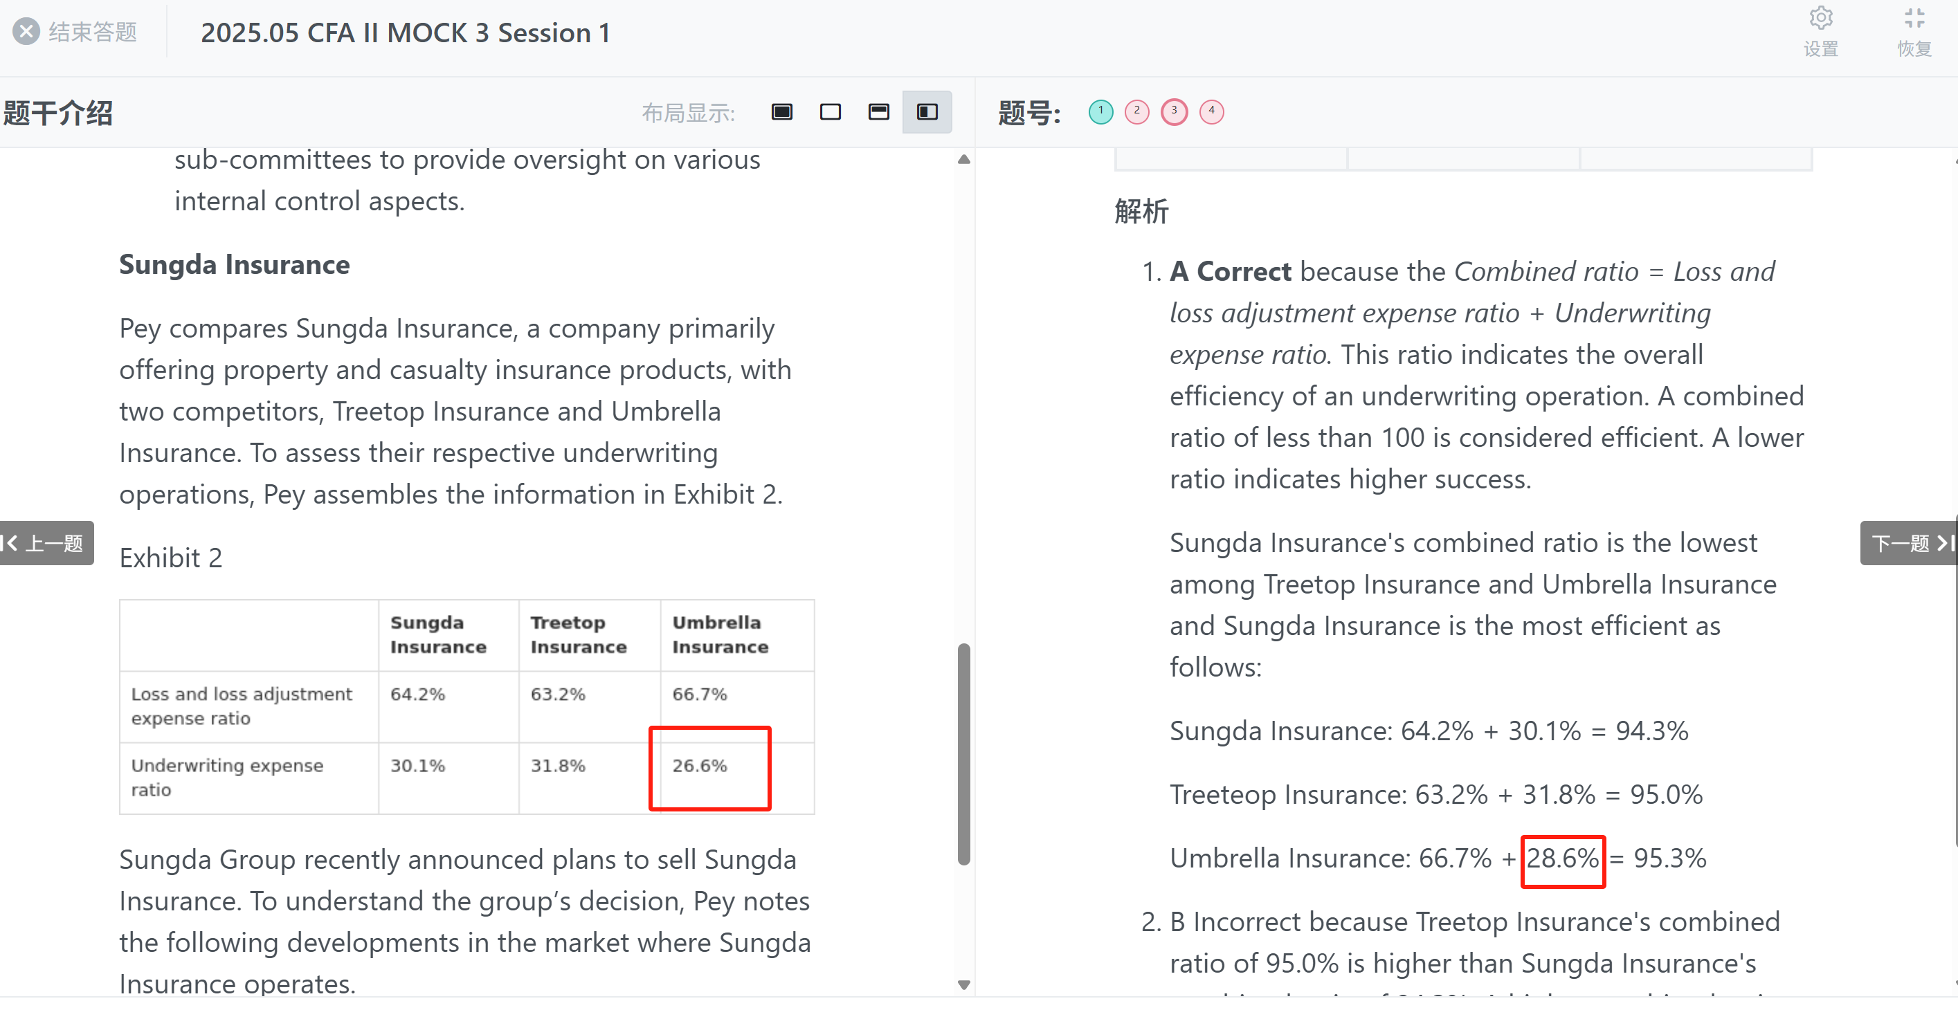Image resolution: width=1958 pixels, height=1019 pixels.
Task: Open the 设置 gear icon
Action: coord(1820,18)
